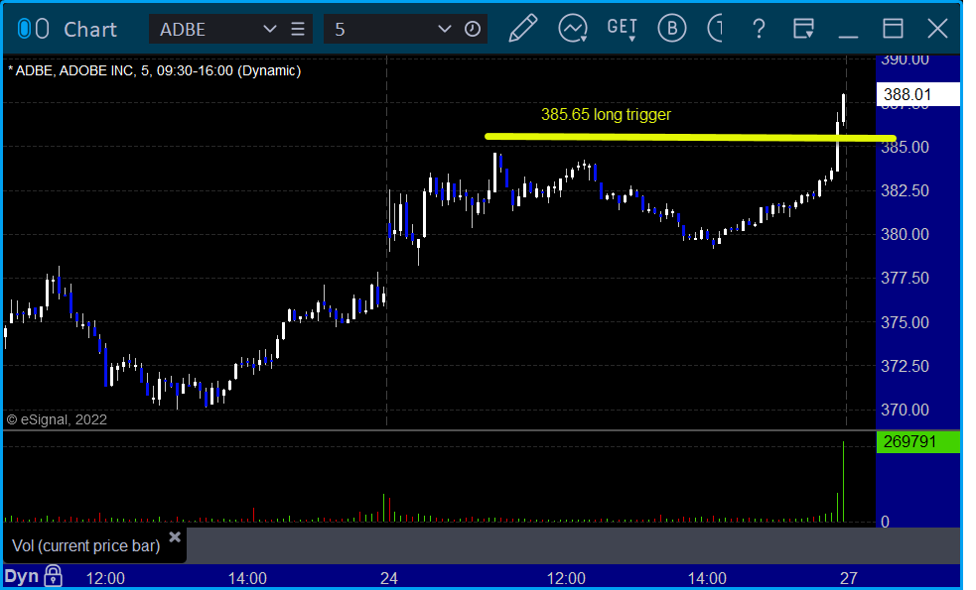Screen dimensions: 976x590
Task: Click the green volume value 269791
Action: pos(917,442)
